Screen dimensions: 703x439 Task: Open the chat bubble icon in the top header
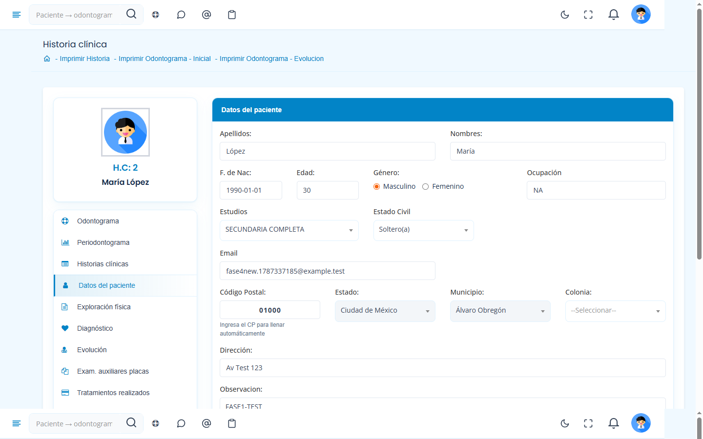pyautogui.click(x=181, y=15)
